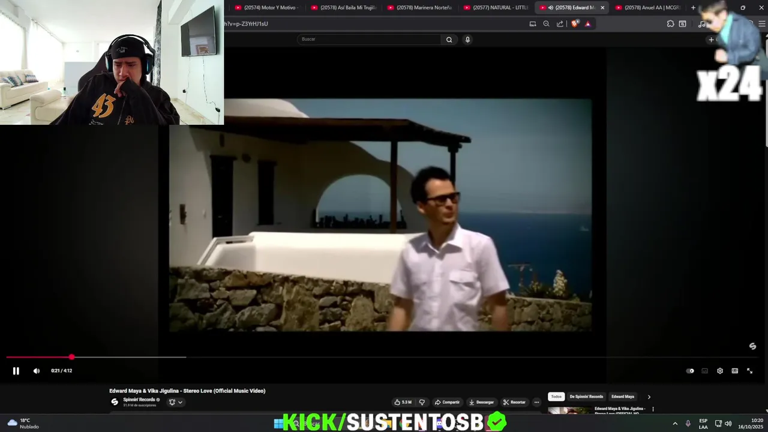Select the Todos filter chip
Image resolution: width=768 pixels, height=432 pixels.
(x=556, y=397)
